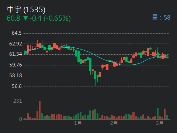This screenshot has width=177, height=133.
Task: Click the 61.34 price axis label
Action: pyautogui.click(x=15, y=54)
